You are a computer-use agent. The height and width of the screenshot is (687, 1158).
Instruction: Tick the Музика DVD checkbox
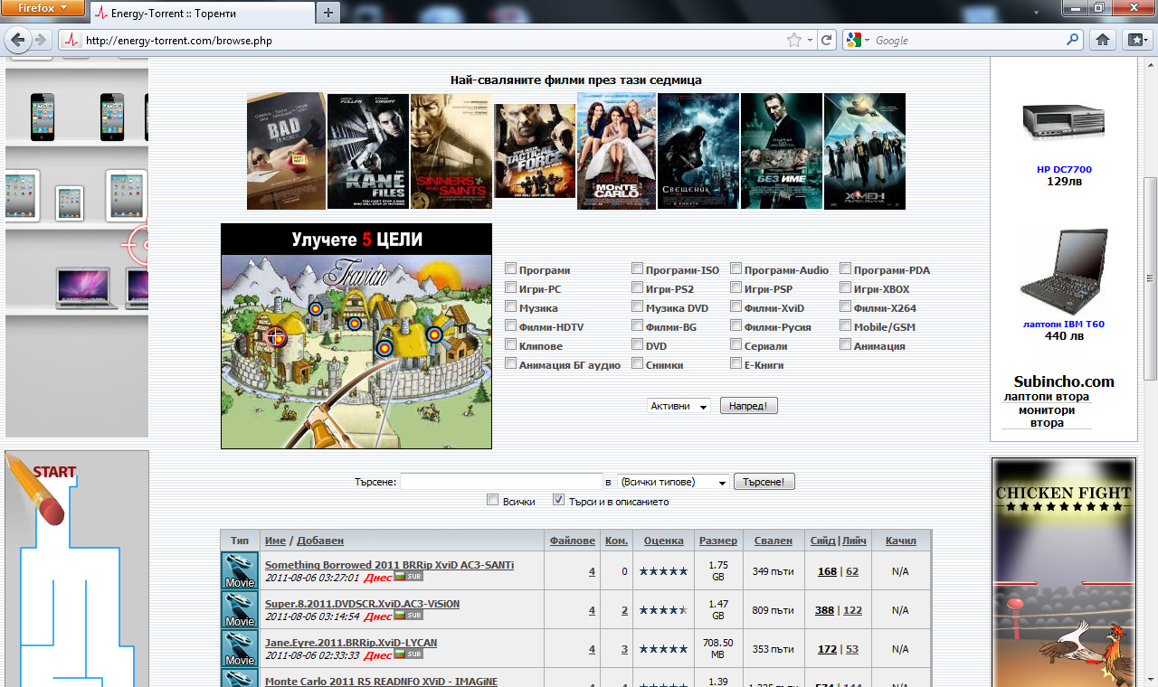tap(638, 306)
